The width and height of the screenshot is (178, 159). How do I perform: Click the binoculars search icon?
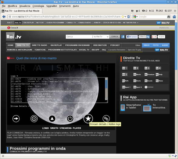tap(169, 17)
